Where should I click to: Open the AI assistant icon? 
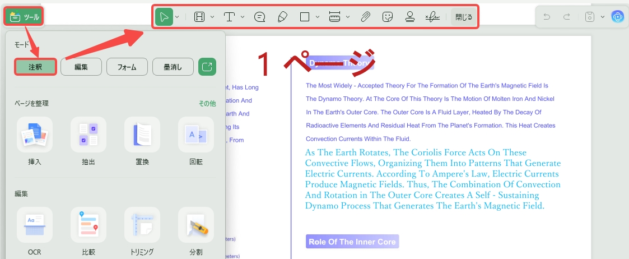coord(617,16)
